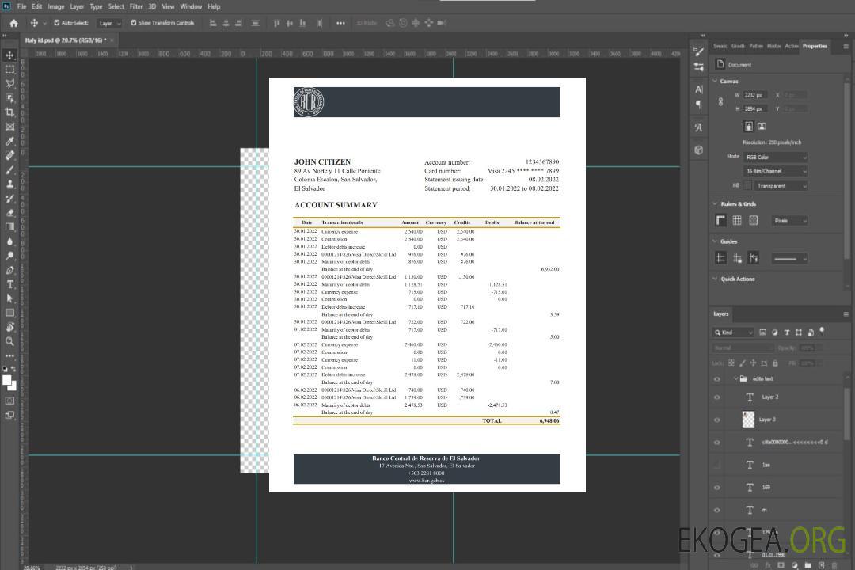Click the canvas width input field
Image resolution: width=855 pixels, height=570 pixels.
click(x=755, y=95)
